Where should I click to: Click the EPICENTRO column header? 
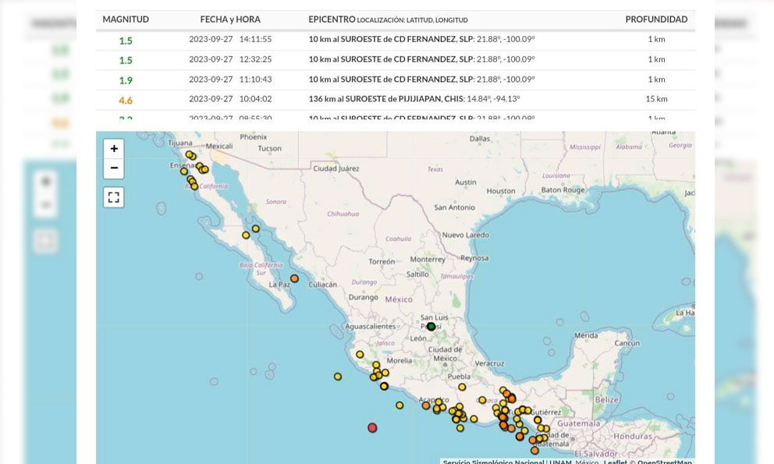(332, 19)
